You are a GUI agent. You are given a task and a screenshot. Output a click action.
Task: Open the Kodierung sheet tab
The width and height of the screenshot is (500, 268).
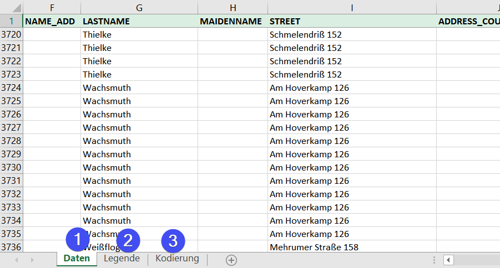(177, 259)
